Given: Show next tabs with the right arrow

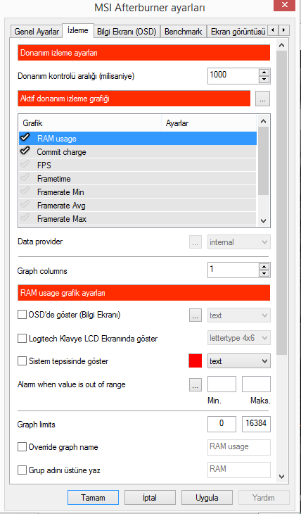Looking at the screenshot, I should point(284,31).
